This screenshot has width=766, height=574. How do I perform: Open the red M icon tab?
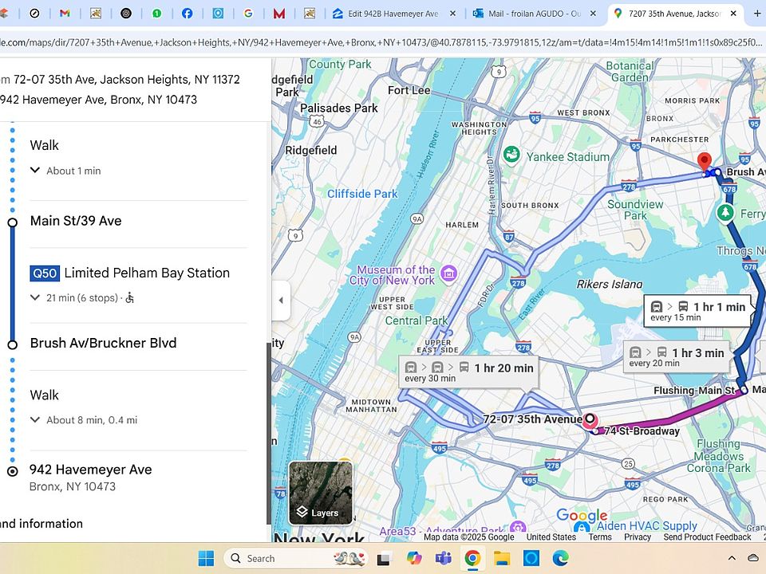[x=279, y=14]
